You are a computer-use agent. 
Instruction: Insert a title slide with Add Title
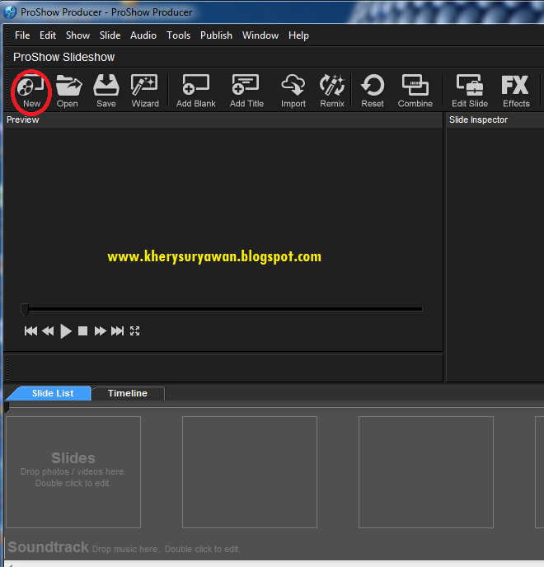(x=246, y=91)
